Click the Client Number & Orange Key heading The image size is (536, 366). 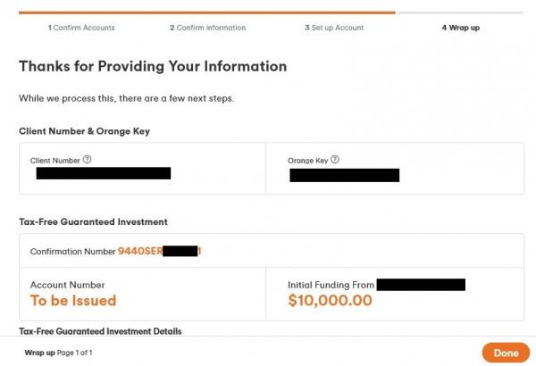coord(84,131)
